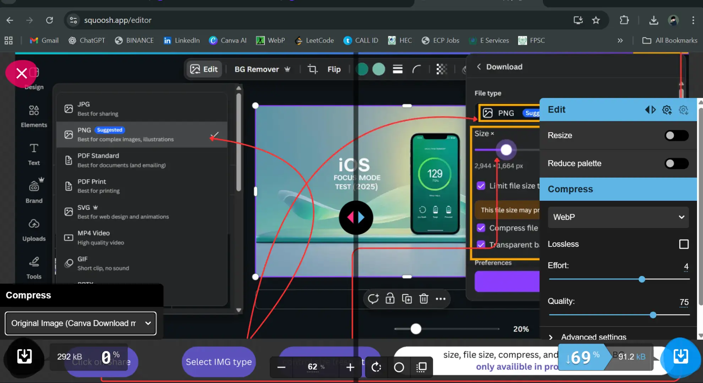Open the browser downloads tray

[x=653, y=20]
